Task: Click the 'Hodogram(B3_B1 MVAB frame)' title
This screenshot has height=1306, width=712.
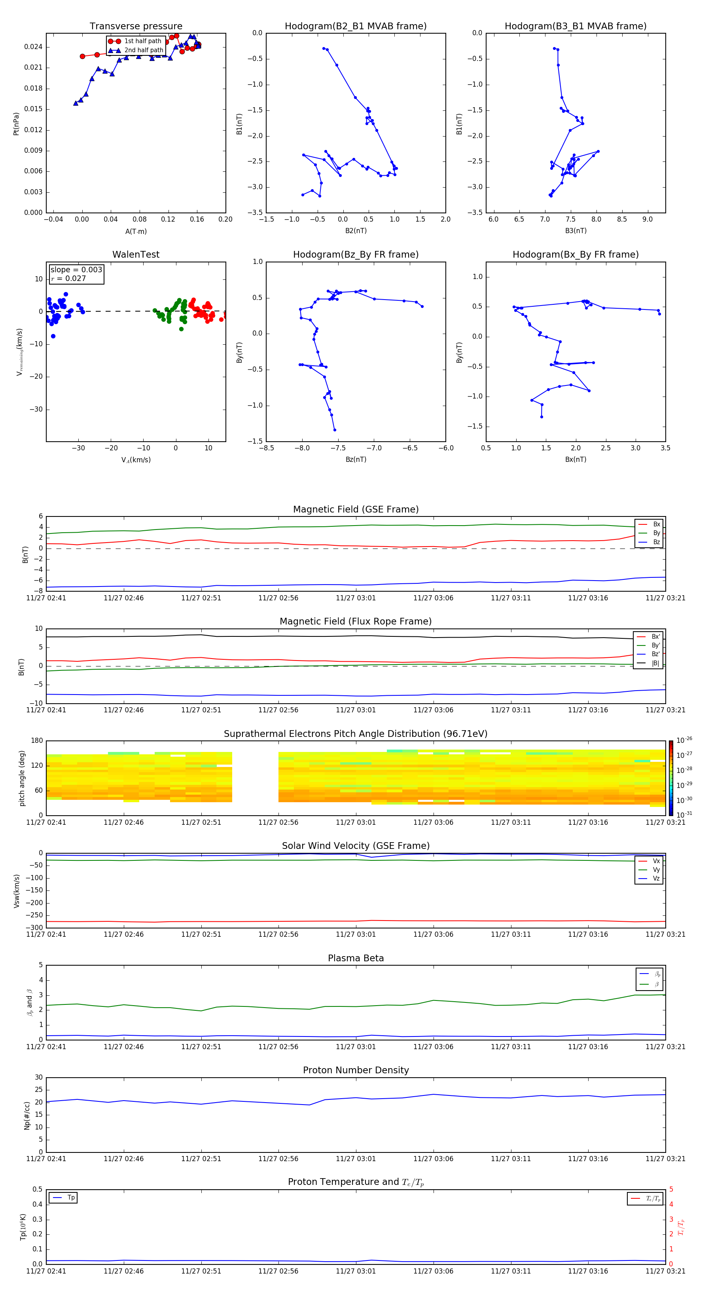Action: [x=576, y=26]
